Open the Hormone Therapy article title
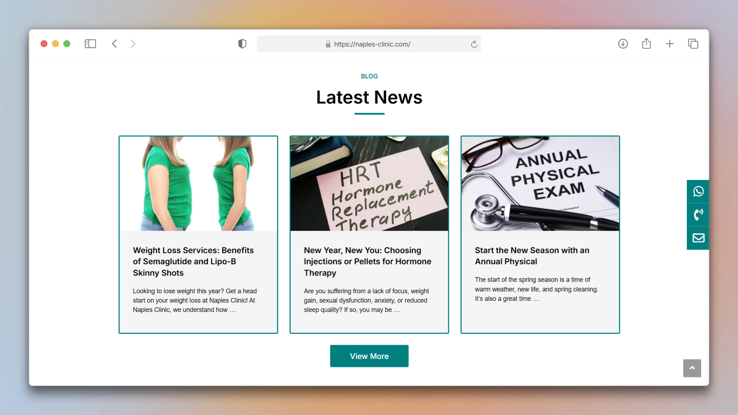738x415 pixels. tap(367, 261)
